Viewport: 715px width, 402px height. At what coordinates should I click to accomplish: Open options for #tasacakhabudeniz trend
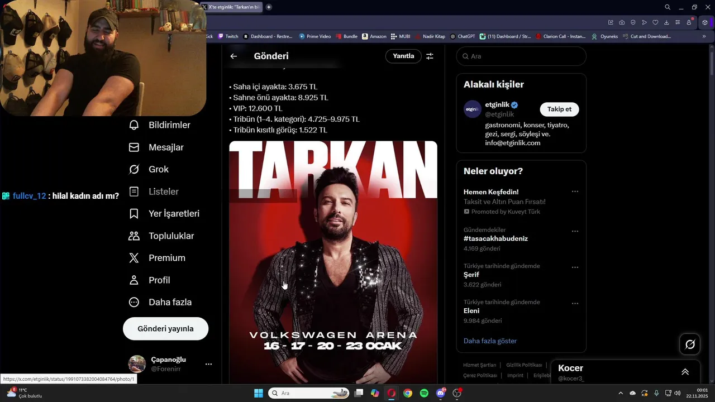(575, 231)
